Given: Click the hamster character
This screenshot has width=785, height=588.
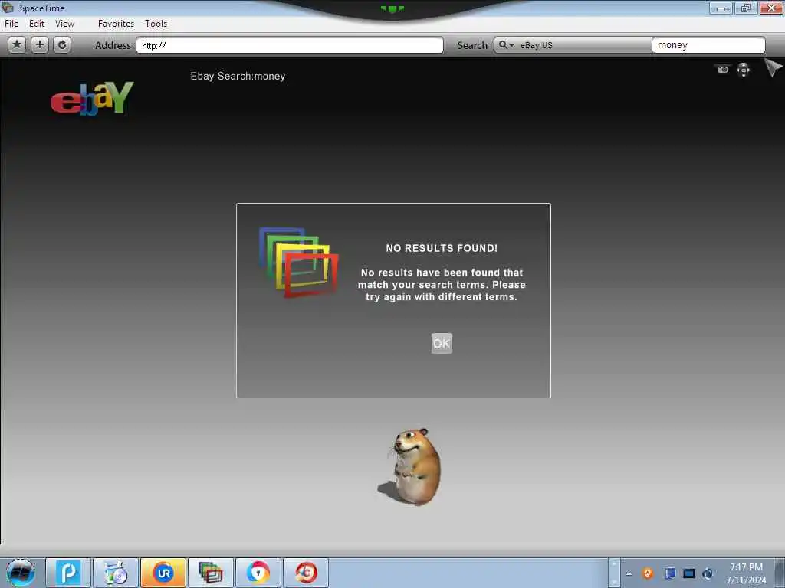Looking at the screenshot, I should pyautogui.click(x=412, y=467).
